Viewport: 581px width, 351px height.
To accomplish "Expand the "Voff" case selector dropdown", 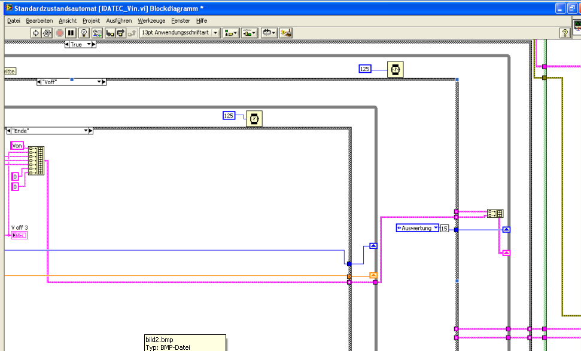I will [x=99, y=82].
